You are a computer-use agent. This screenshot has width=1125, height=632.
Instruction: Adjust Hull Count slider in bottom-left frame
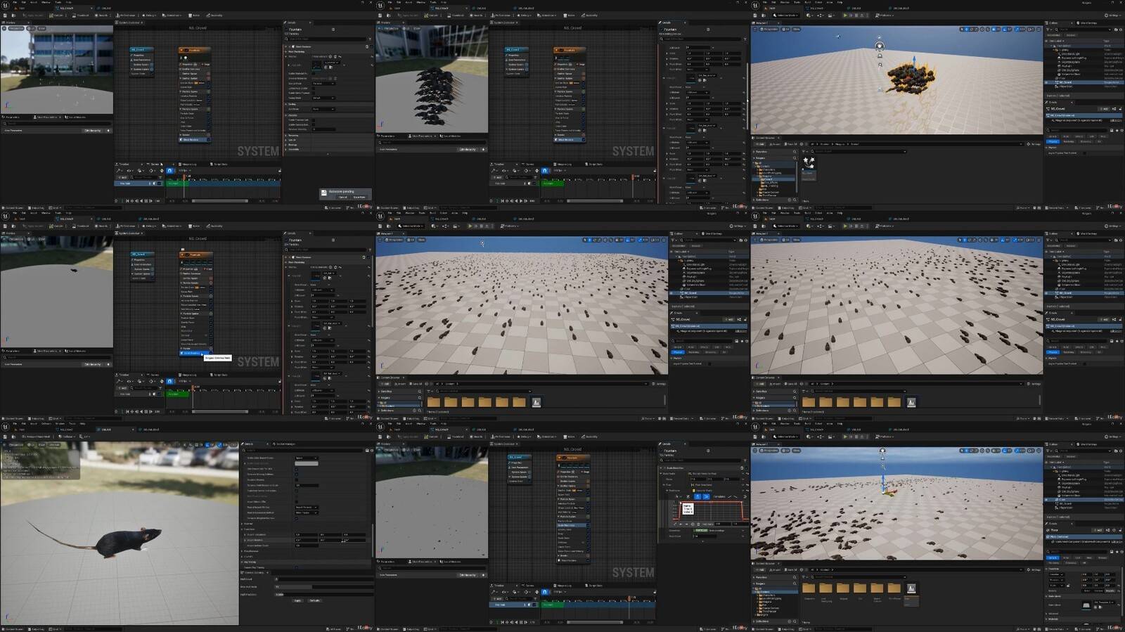click(323, 579)
